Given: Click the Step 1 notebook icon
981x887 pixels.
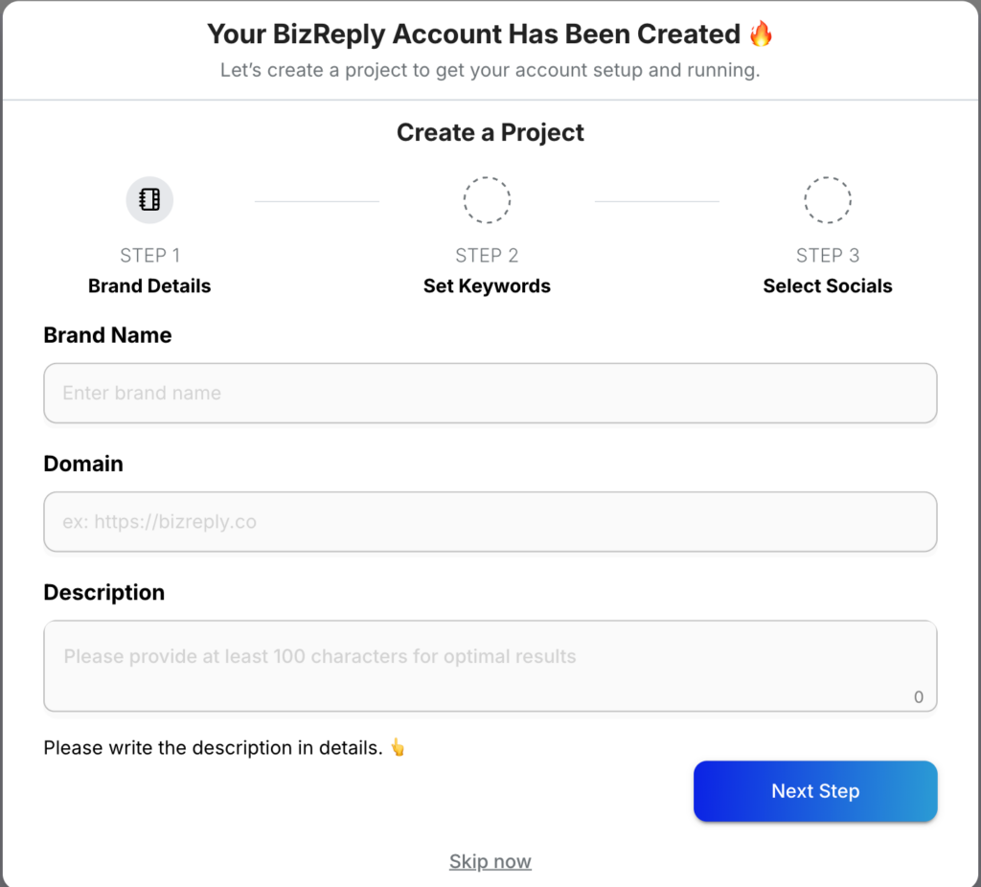Looking at the screenshot, I should (x=149, y=200).
